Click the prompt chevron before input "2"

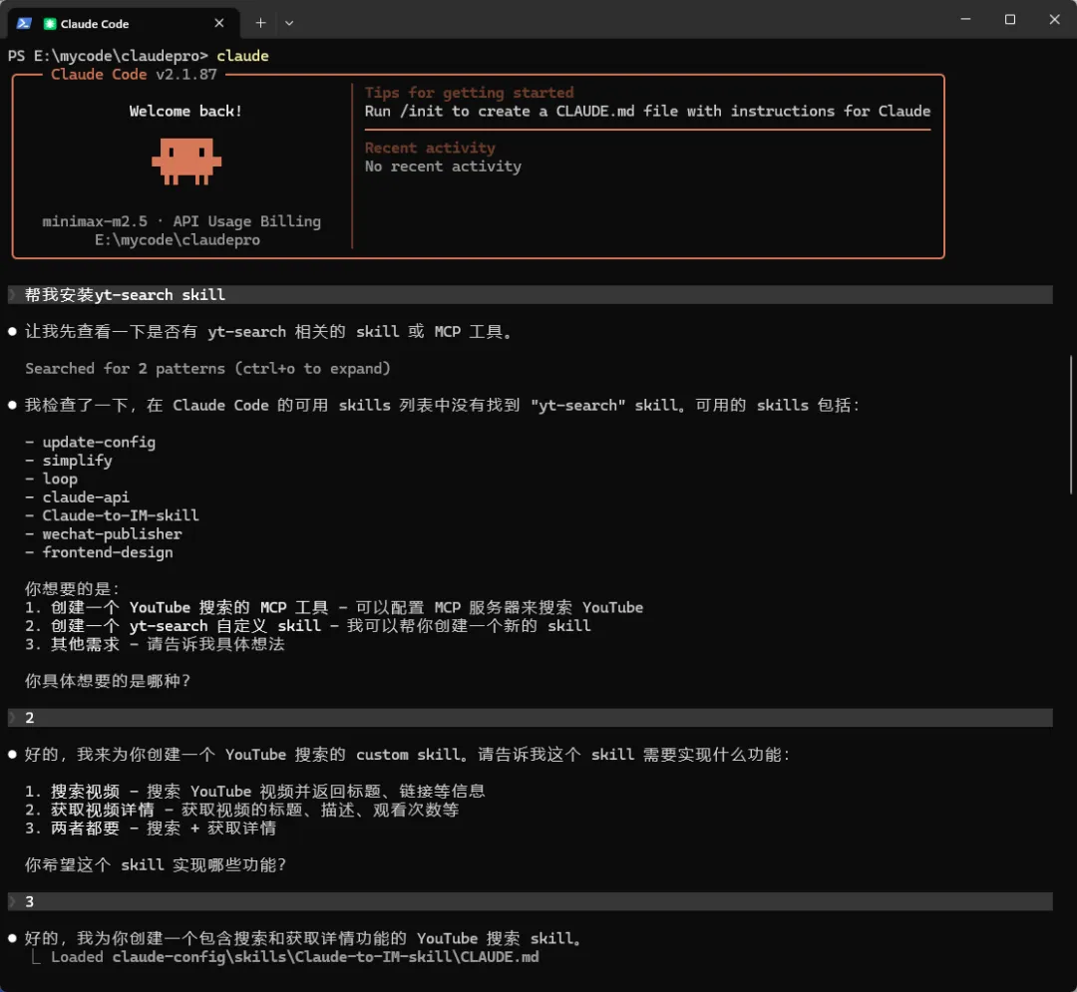pyautogui.click(x=13, y=718)
